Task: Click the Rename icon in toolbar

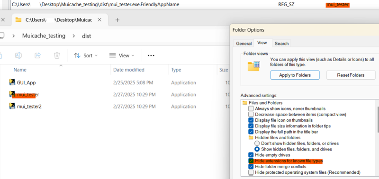Action: pos(18,55)
